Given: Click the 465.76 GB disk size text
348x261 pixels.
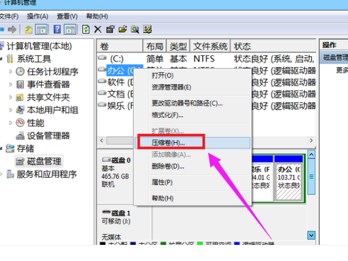Looking at the screenshot, I should (115, 177).
